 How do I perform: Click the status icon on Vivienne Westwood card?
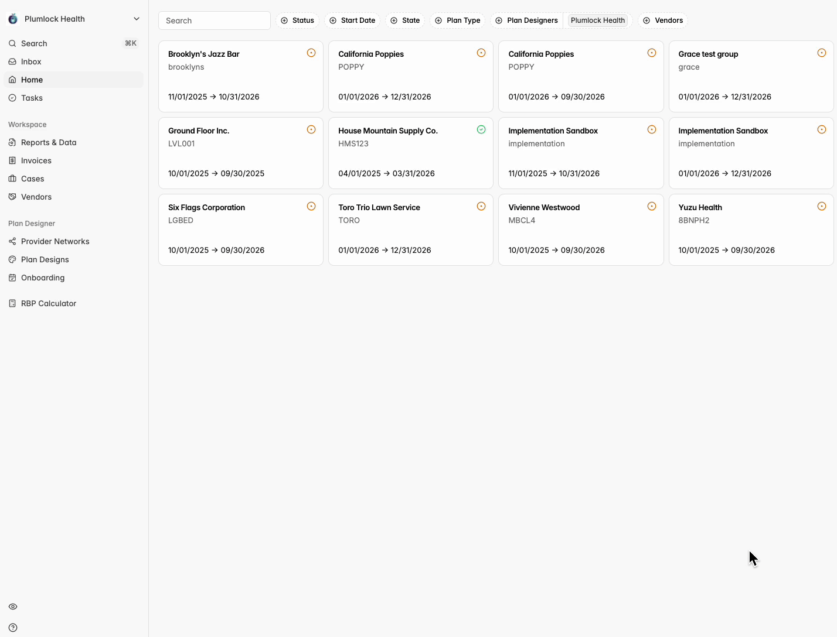coord(652,206)
